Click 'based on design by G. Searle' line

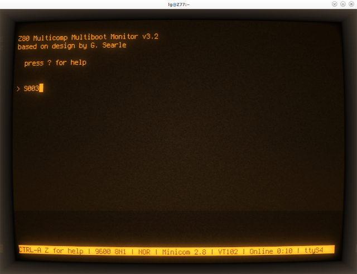tap(72, 46)
